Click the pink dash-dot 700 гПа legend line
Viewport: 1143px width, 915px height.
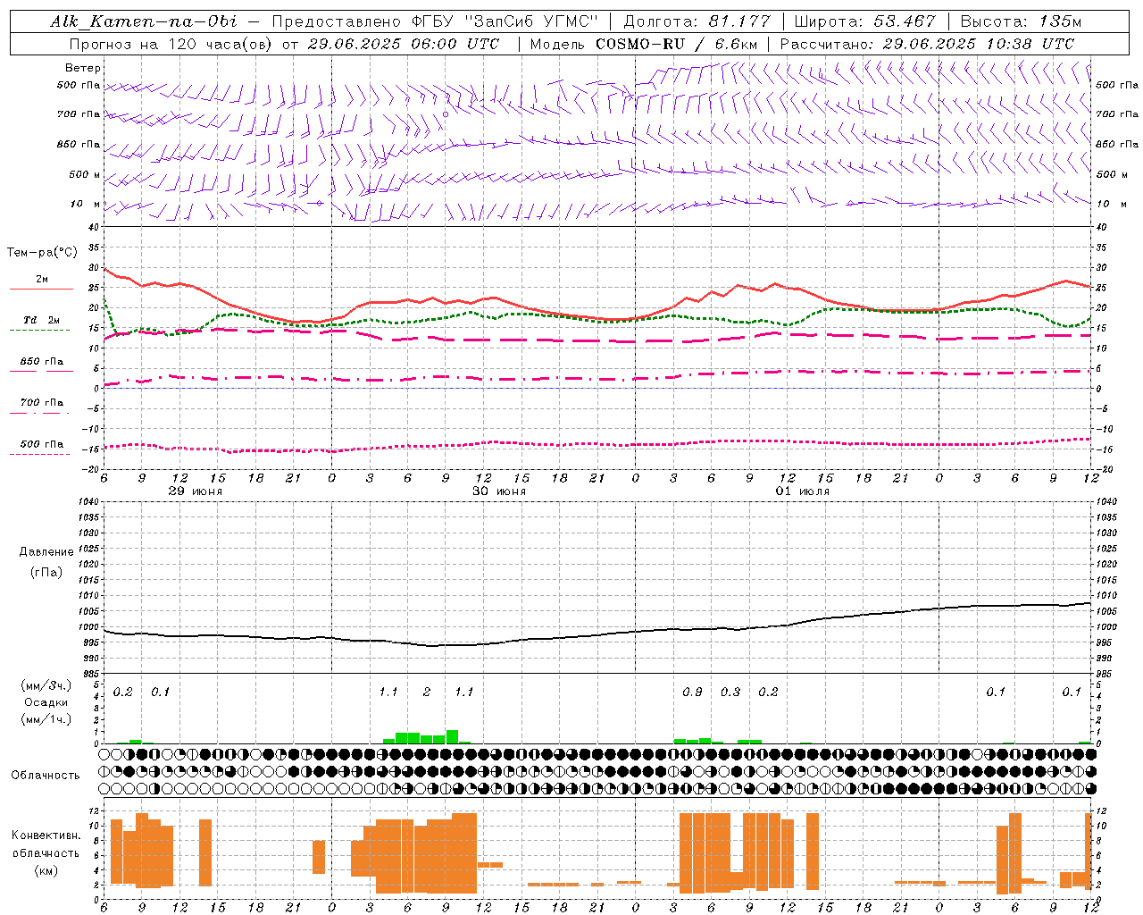(x=40, y=413)
